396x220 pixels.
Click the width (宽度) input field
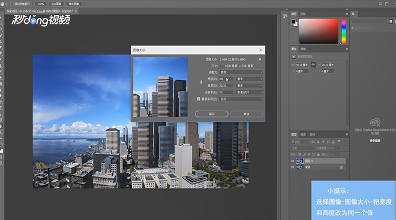tap(226, 79)
